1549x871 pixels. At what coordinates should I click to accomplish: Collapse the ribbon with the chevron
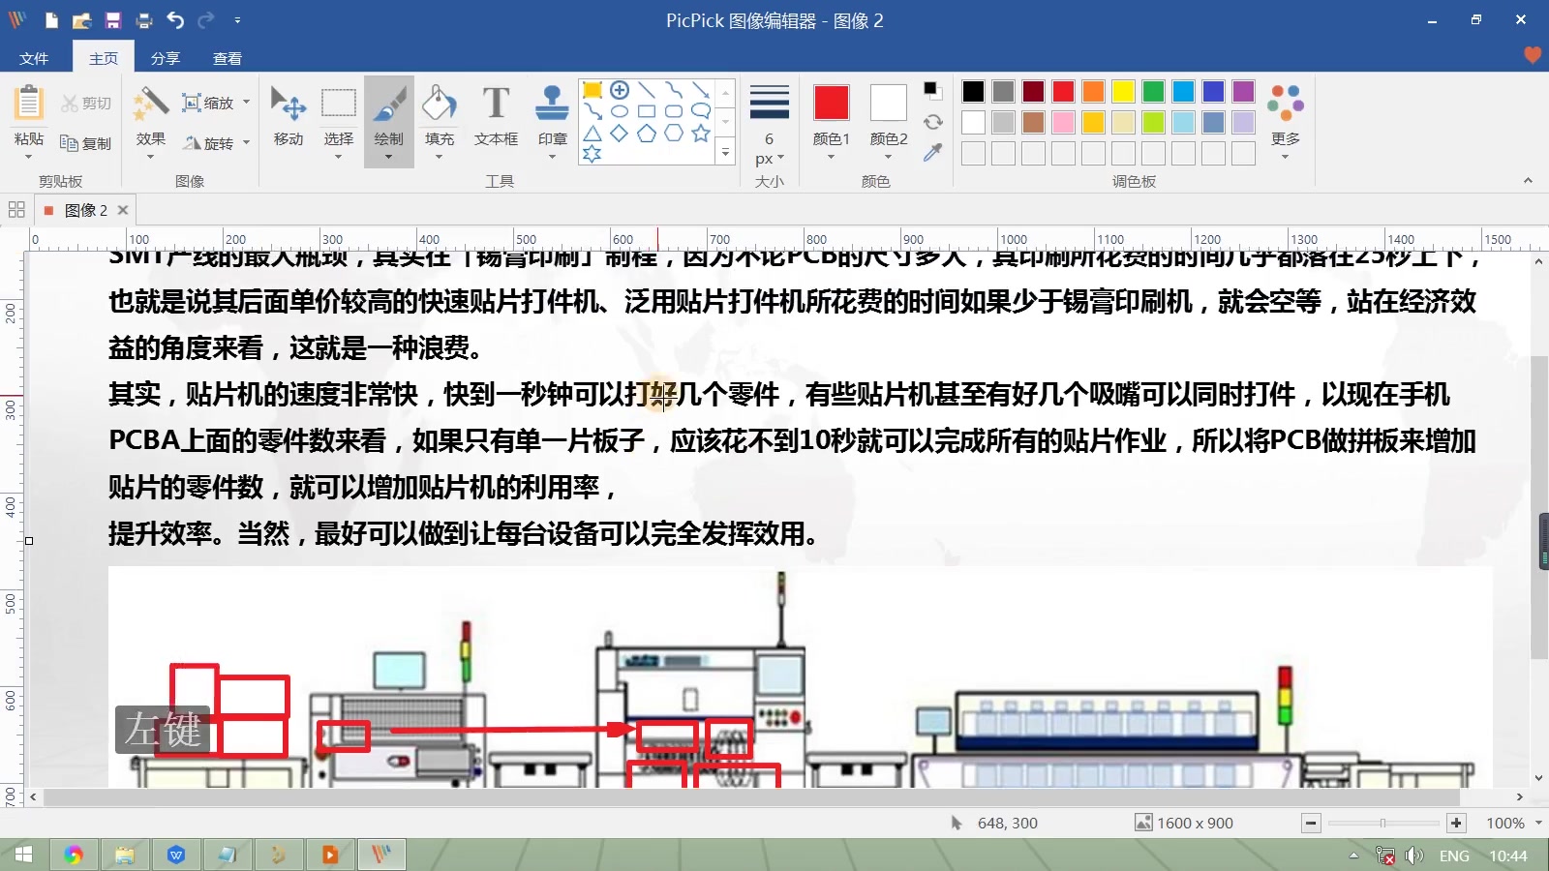[x=1528, y=180]
